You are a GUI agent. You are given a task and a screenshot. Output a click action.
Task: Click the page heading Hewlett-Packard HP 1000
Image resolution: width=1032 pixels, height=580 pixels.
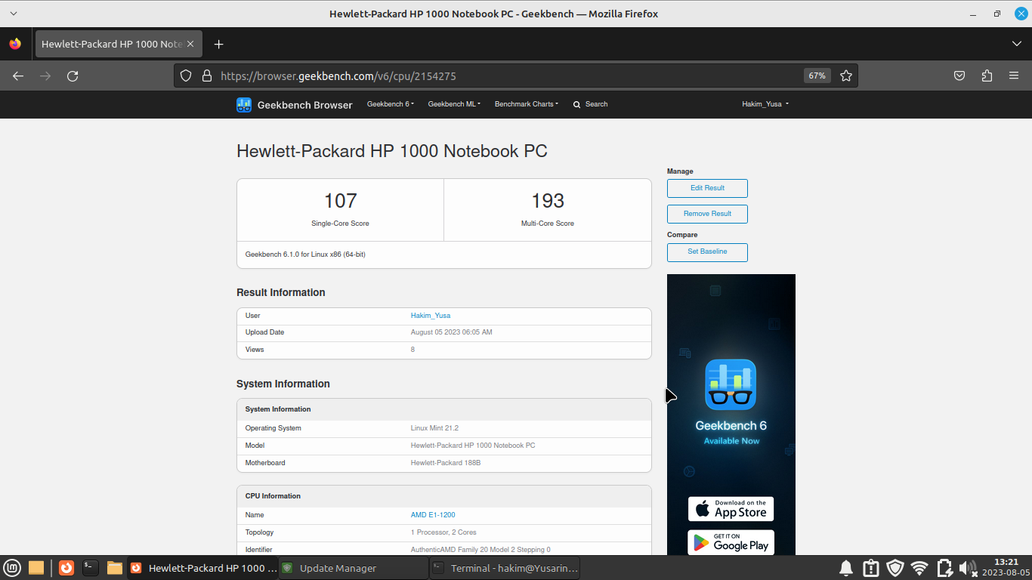[392, 150]
